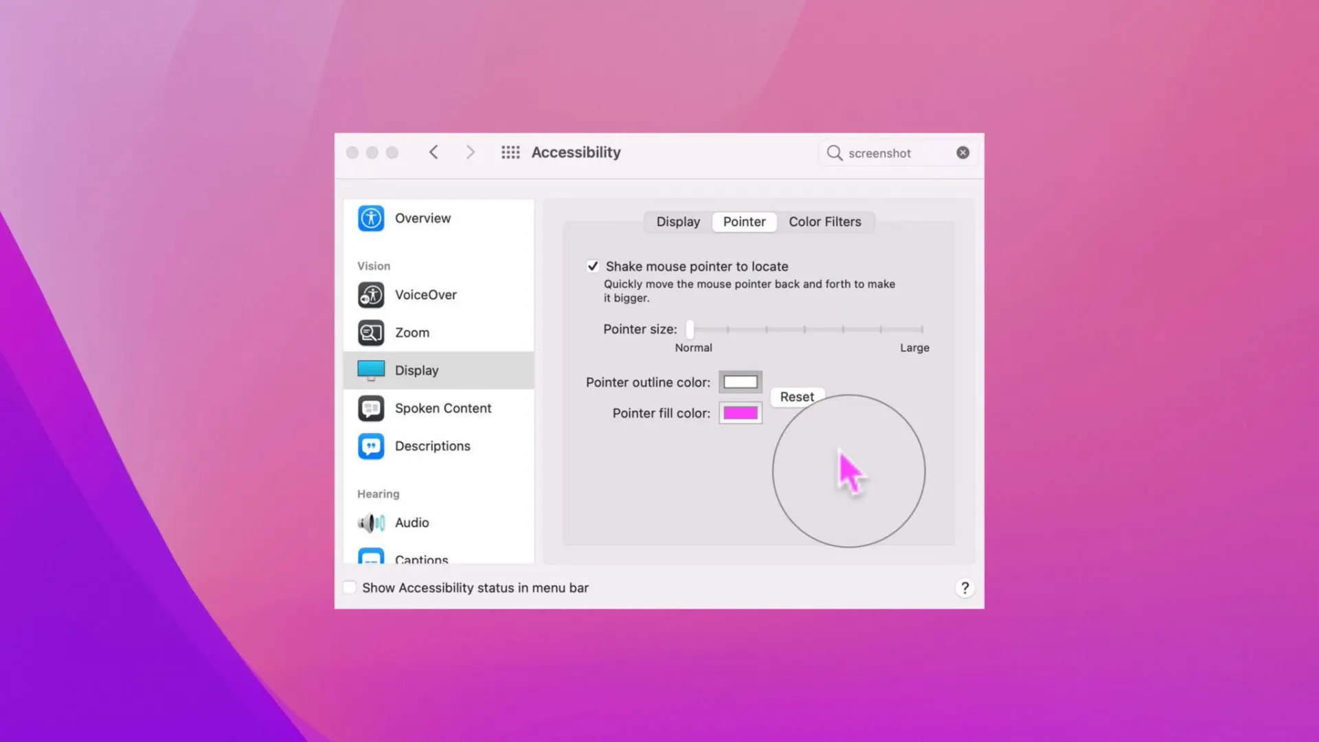Open the Pointer fill color well
The height and width of the screenshot is (742, 1319).
(740, 413)
